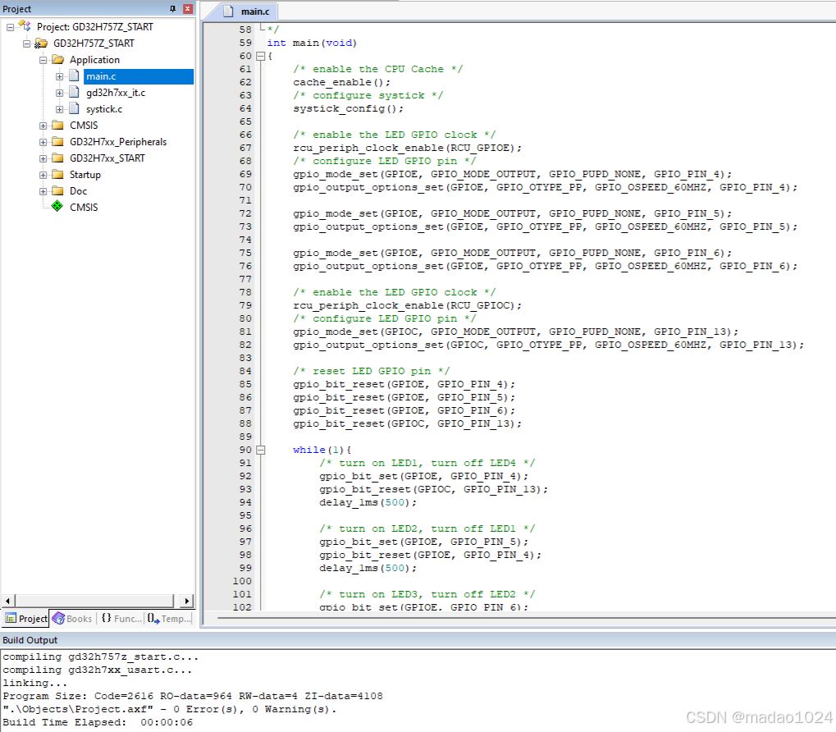Expand gd32h7xx_it.c file dependencies

60,93
